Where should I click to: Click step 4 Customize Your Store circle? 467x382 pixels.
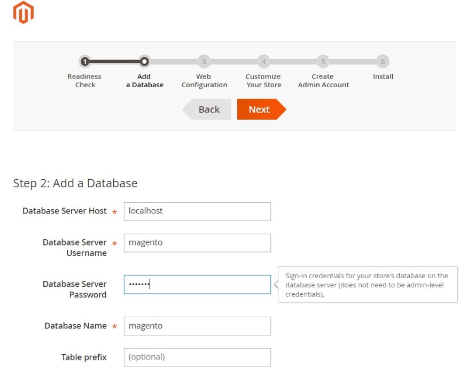263,62
